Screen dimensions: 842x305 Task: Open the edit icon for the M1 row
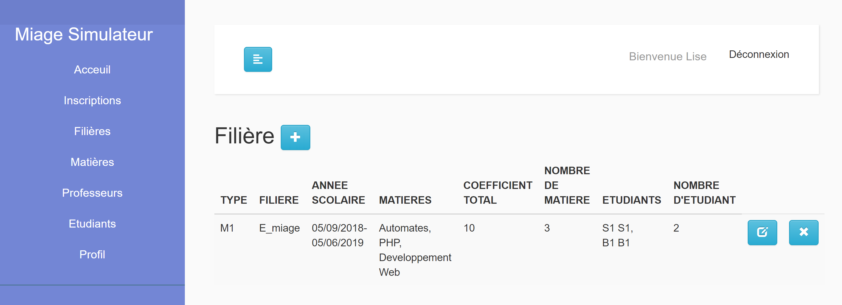(762, 233)
